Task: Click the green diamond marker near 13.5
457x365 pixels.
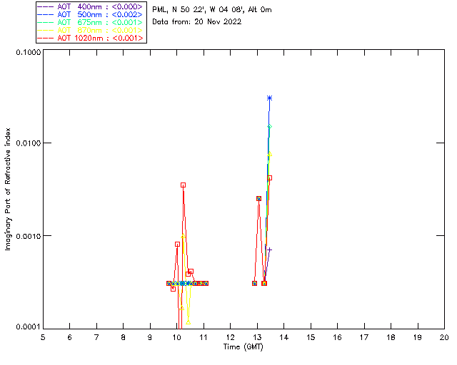Action: point(270,127)
